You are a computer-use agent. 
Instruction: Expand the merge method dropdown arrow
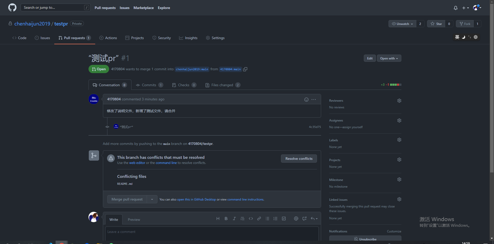pyautogui.click(x=152, y=199)
